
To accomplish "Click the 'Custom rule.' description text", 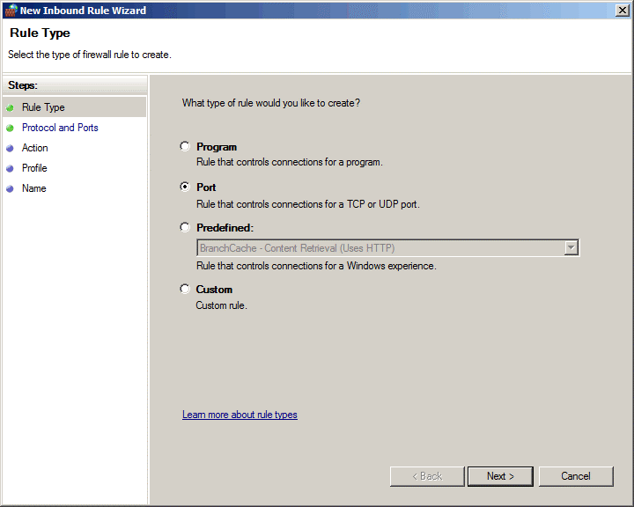I will point(222,305).
